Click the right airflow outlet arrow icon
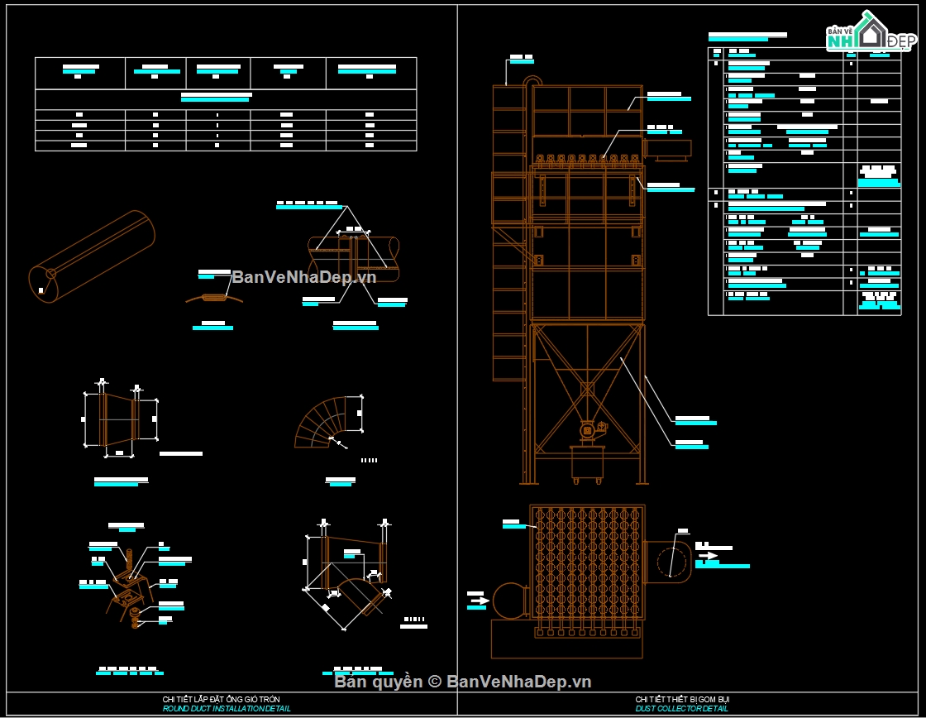Screen dimensions: 926x718 pos(708,556)
